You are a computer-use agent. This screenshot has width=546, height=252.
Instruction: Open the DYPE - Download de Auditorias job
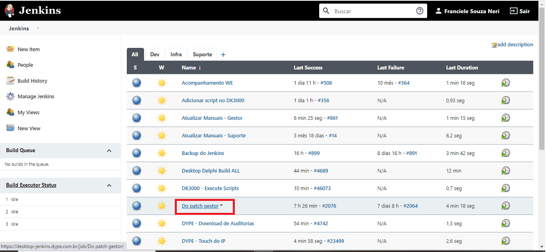[218, 223]
